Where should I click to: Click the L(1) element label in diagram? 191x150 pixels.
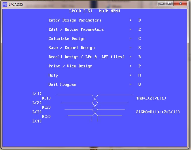click(x=37, y=94)
